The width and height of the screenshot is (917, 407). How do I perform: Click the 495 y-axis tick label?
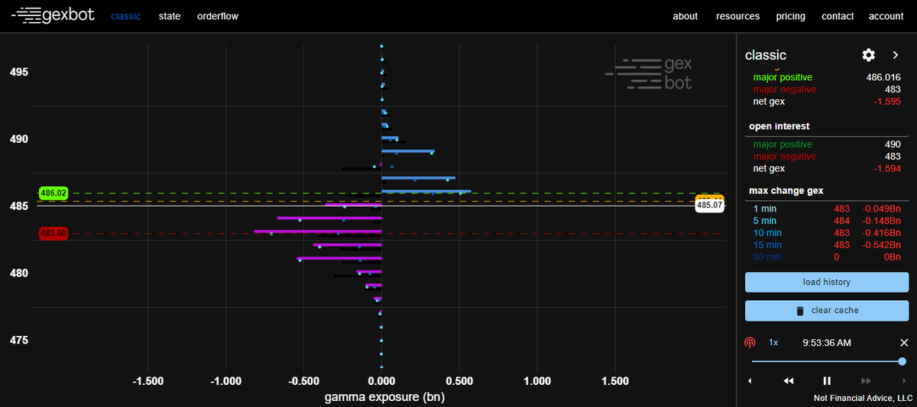[19, 72]
